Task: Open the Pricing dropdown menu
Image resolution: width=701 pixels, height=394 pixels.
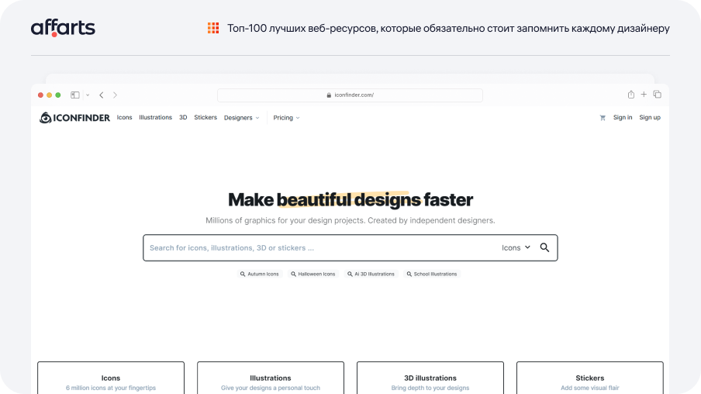Action: click(x=286, y=118)
